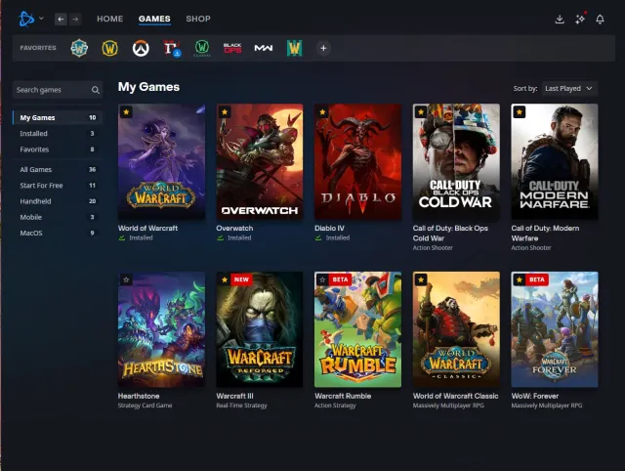Favorite Hearthstone with its star toggle

point(126,279)
